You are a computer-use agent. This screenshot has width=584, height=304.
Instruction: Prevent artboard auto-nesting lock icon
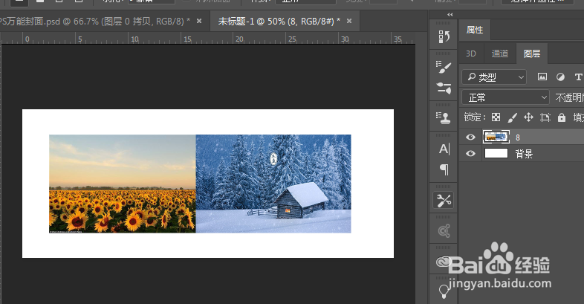pyautogui.click(x=545, y=117)
